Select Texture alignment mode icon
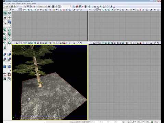The height and width of the screenshot is (123, 164). tap(10, 18)
